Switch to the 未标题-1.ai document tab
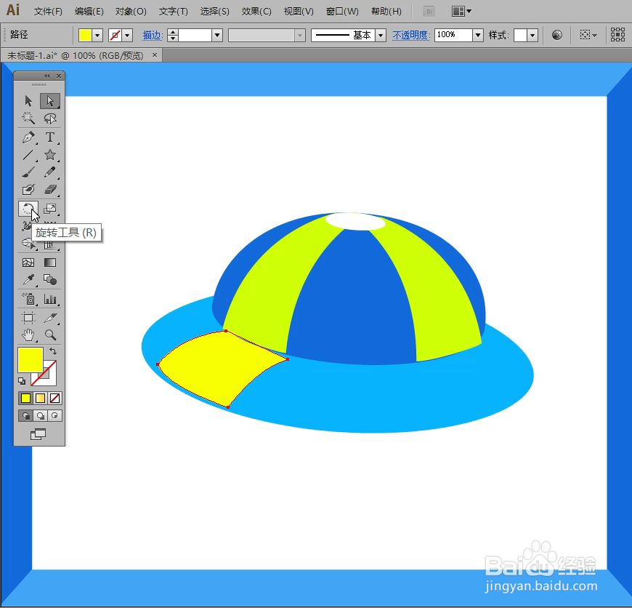This screenshot has width=632, height=608. click(x=76, y=56)
